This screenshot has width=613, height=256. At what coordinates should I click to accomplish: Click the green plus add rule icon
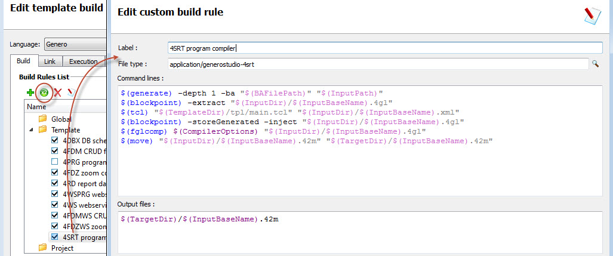click(x=30, y=92)
